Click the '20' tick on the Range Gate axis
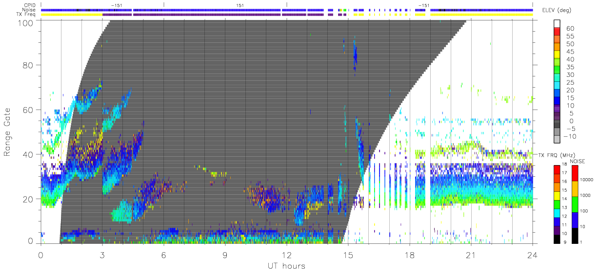 (29, 199)
